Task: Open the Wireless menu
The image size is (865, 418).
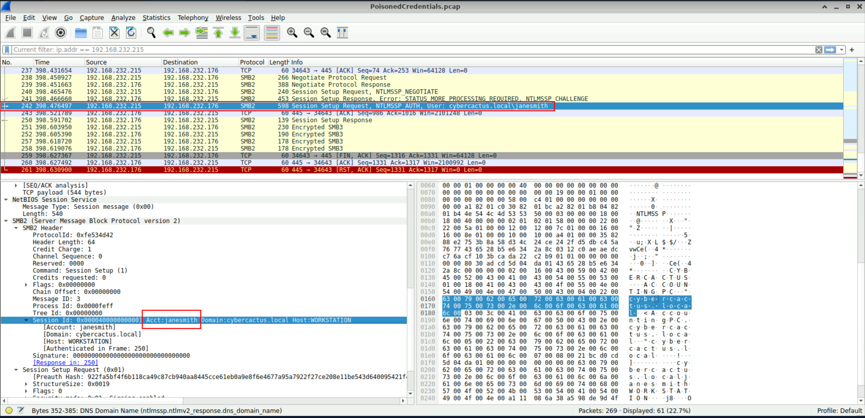Action: [228, 18]
